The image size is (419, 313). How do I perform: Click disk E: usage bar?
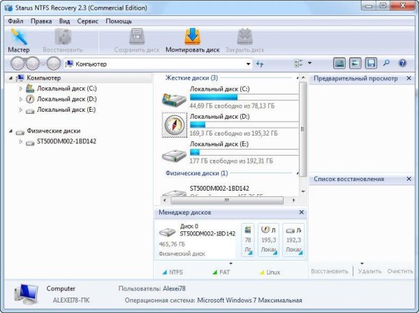[x=244, y=152]
